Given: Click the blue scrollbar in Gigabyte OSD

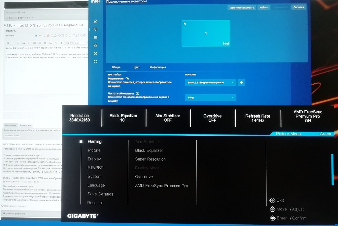Looking at the screenshot, I should [332, 170].
